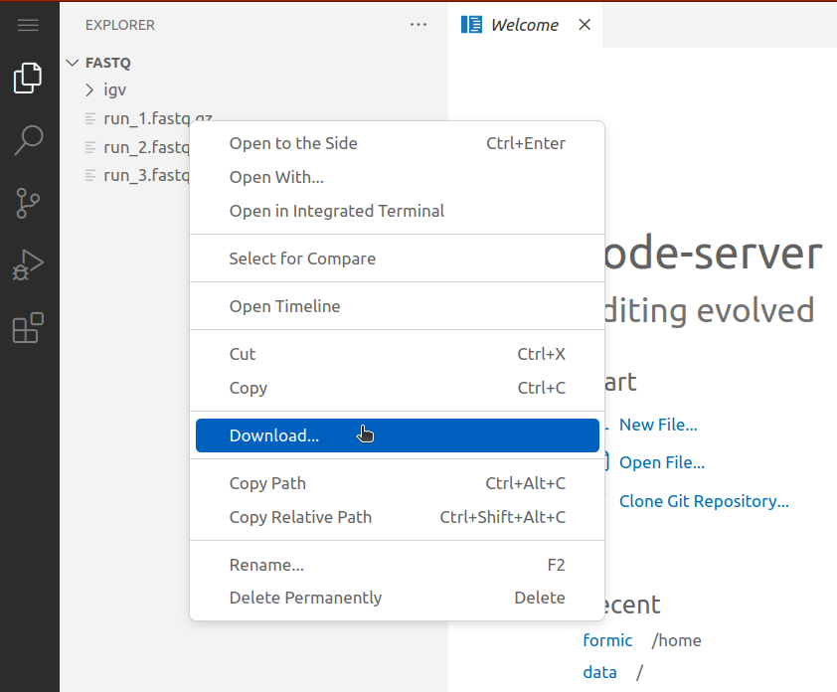The width and height of the screenshot is (837, 692).
Task: Choose Download from the context menu
Action: point(274,434)
